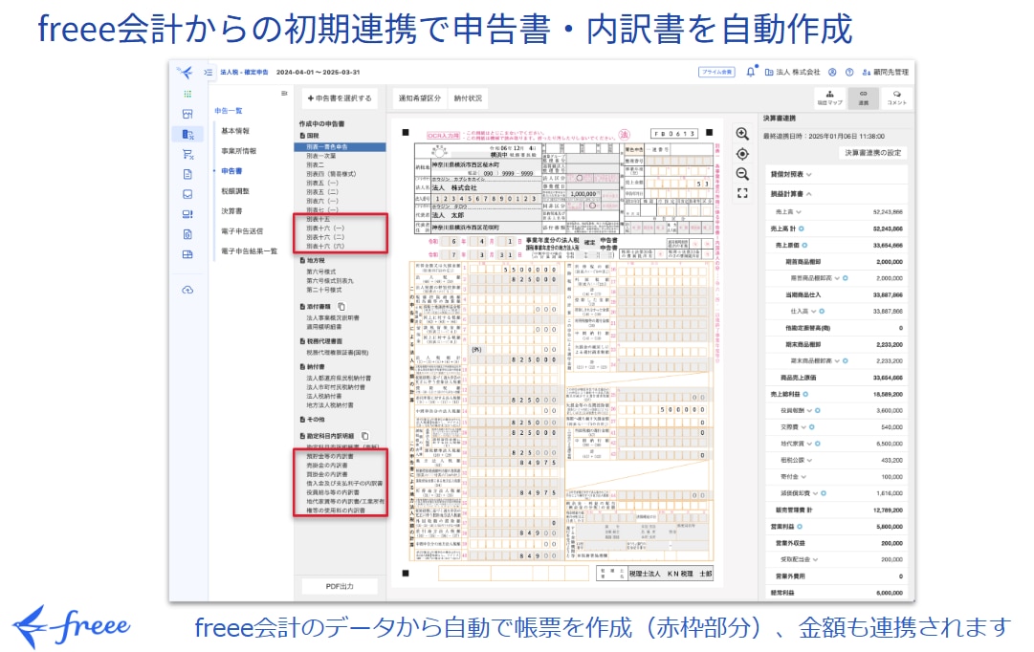
Task: Click the 法人名 field on the tax form
Action: [x=487, y=188]
